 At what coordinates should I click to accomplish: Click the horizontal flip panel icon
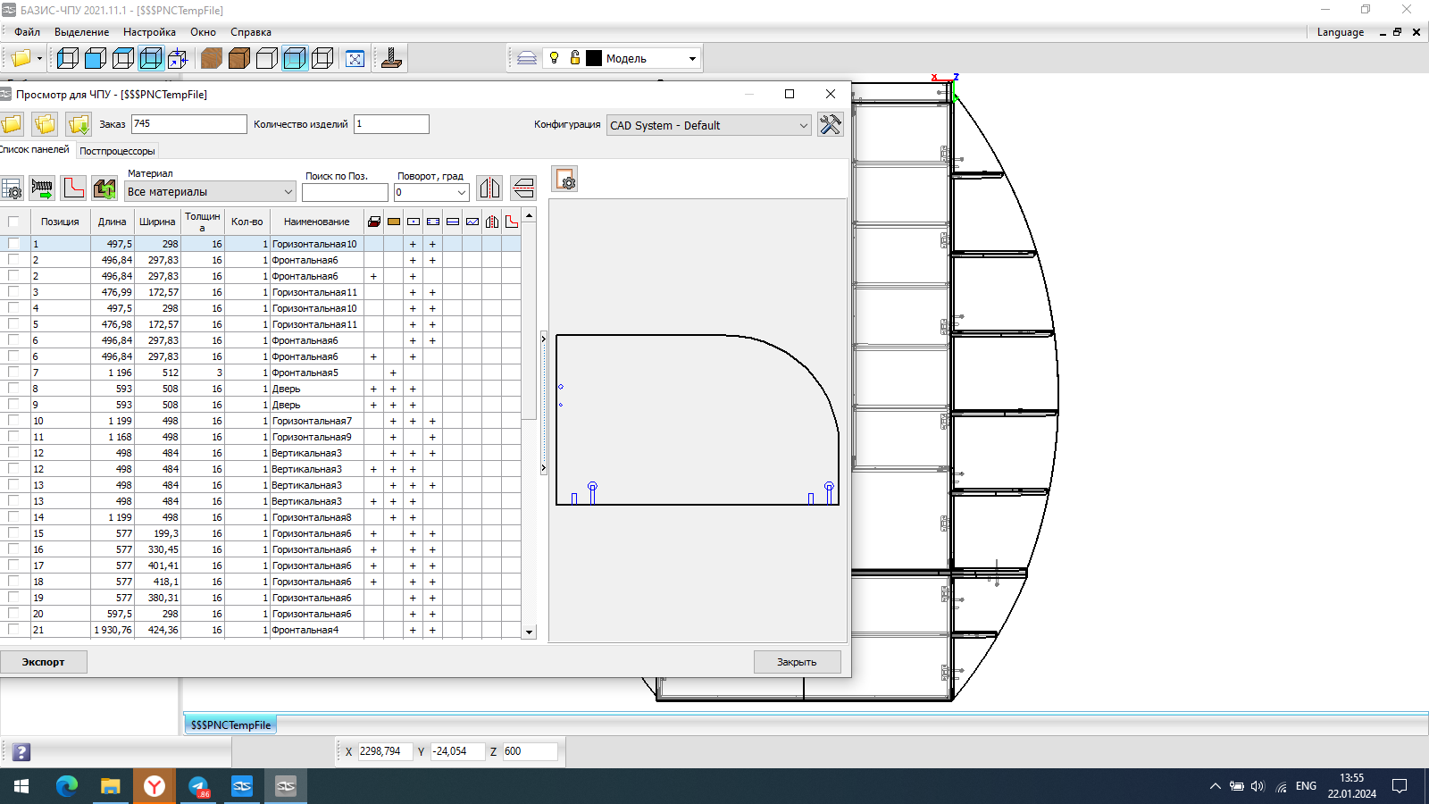pyautogui.click(x=523, y=188)
